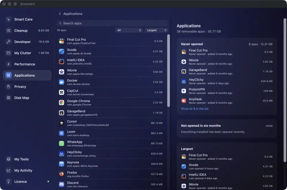This screenshot has width=287, height=190.
Task: Click the Xcode app icon in app list
Action: tap(62, 51)
